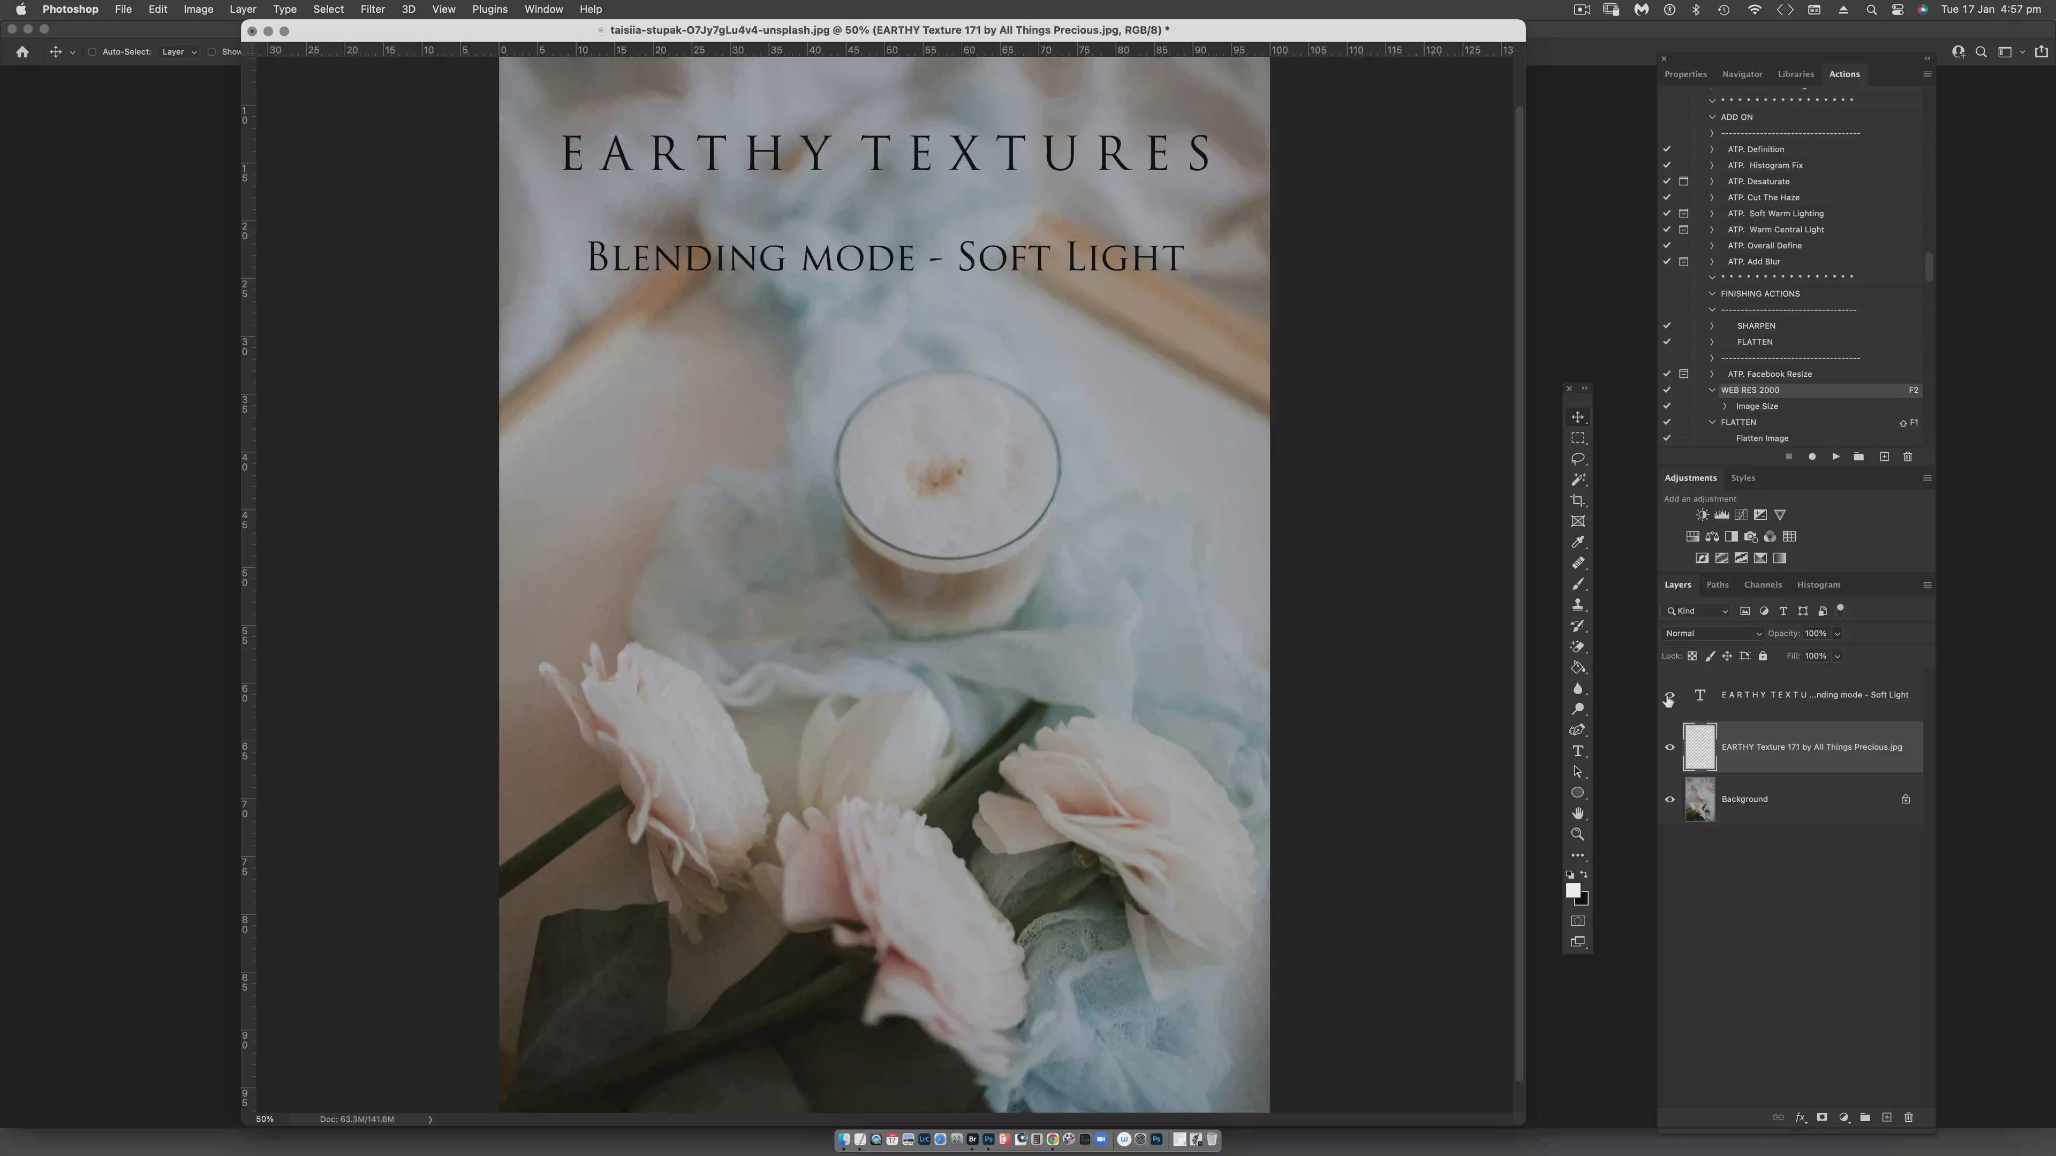The height and width of the screenshot is (1156, 2056).
Task: Pick the Horizontal Type tool
Action: pos(1577,751)
